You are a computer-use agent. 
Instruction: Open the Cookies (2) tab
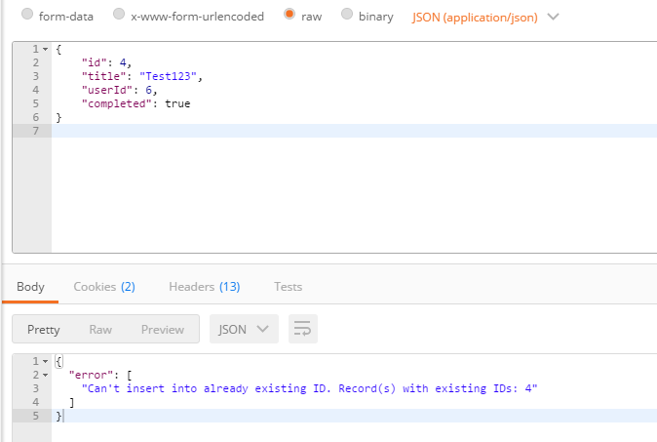pos(104,287)
